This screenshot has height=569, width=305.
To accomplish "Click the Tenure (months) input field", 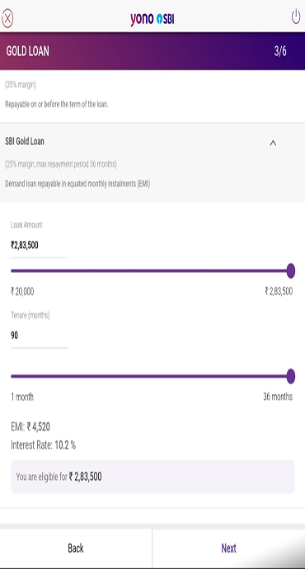I will pos(40,336).
